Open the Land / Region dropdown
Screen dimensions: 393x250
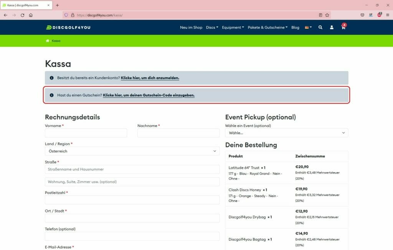(x=132, y=151)
